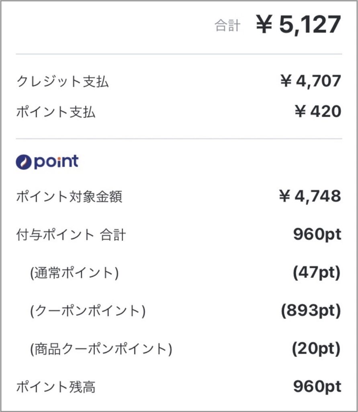Click the (47pt) regular points value
The width and height of the screenshot is (358, 412).
click(x=317, y=272)
